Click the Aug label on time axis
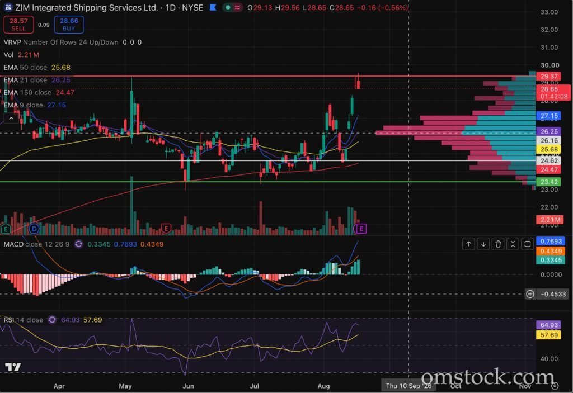Viewport: 573px width, 393px height. (x=323, y=386)
